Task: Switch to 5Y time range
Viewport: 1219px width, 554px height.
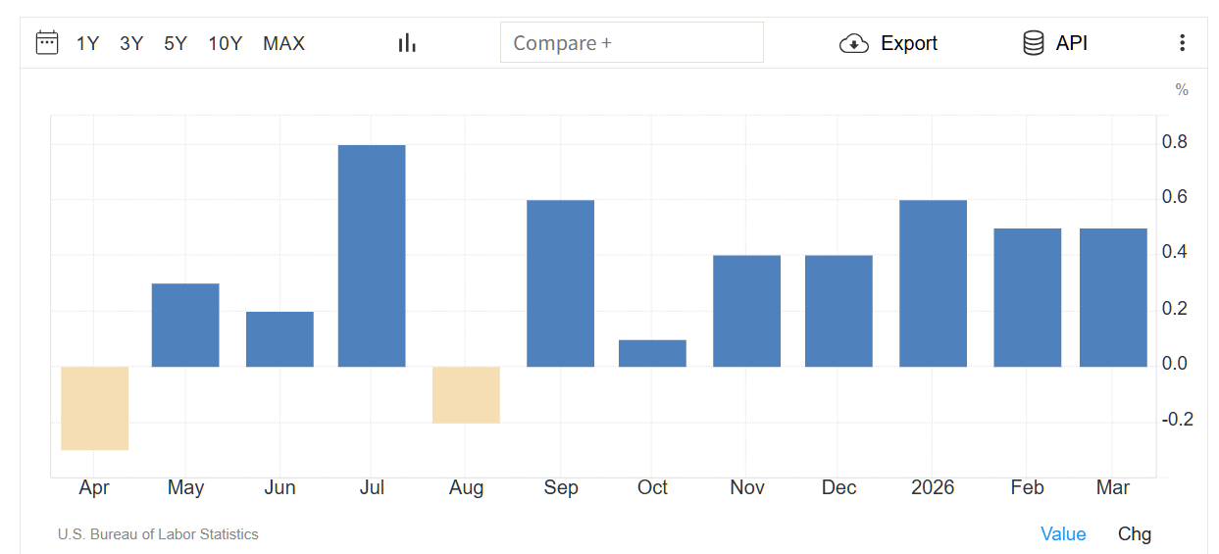Action: (x=176, y=43)
